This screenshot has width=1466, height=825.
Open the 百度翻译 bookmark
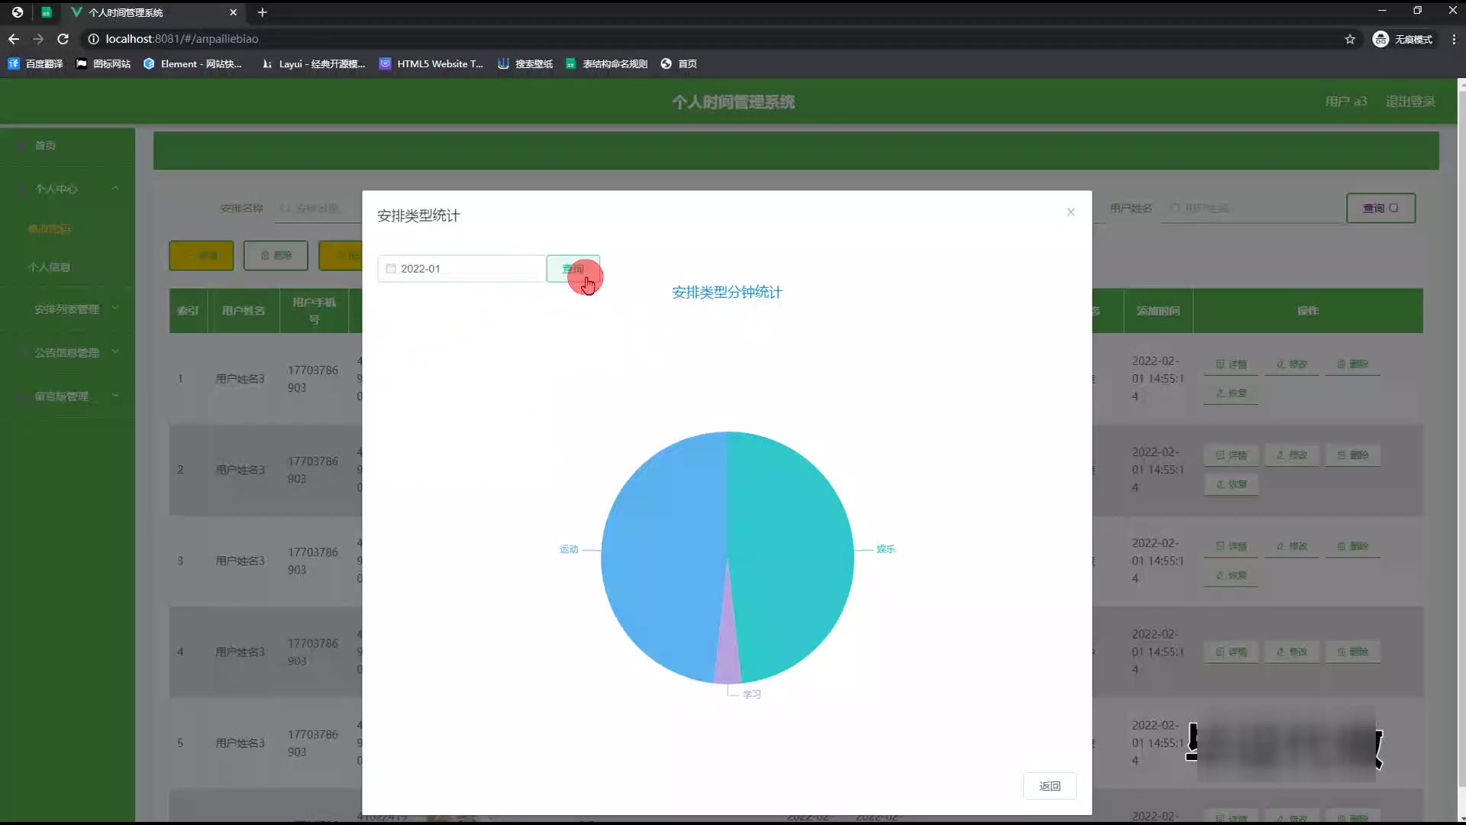click(x=35, y=64)
